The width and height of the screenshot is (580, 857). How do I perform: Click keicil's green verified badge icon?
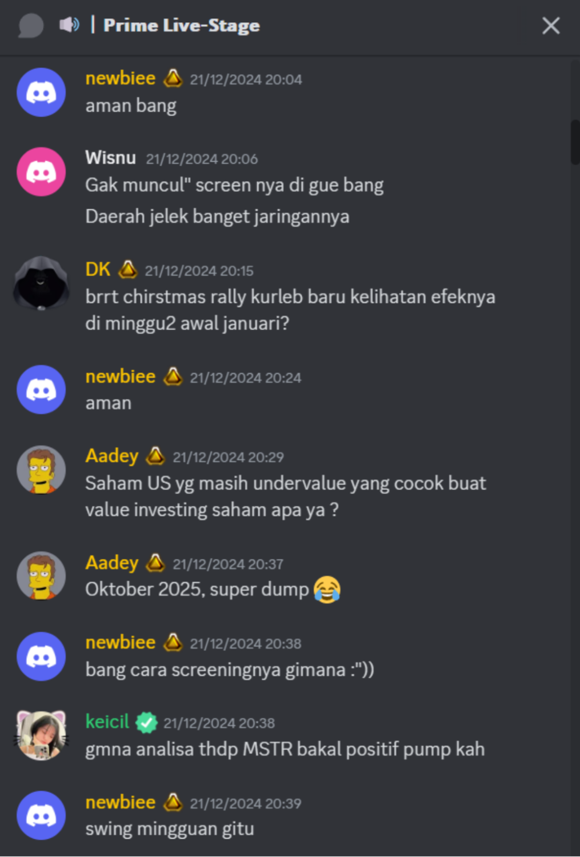147,723
